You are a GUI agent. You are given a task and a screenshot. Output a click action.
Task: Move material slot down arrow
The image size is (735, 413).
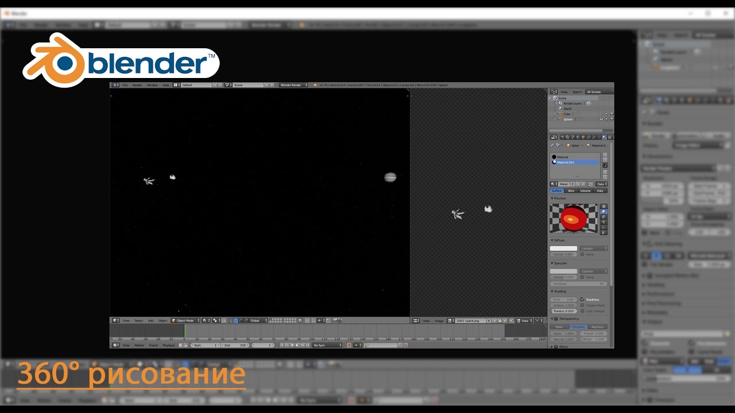coord(605,177)
